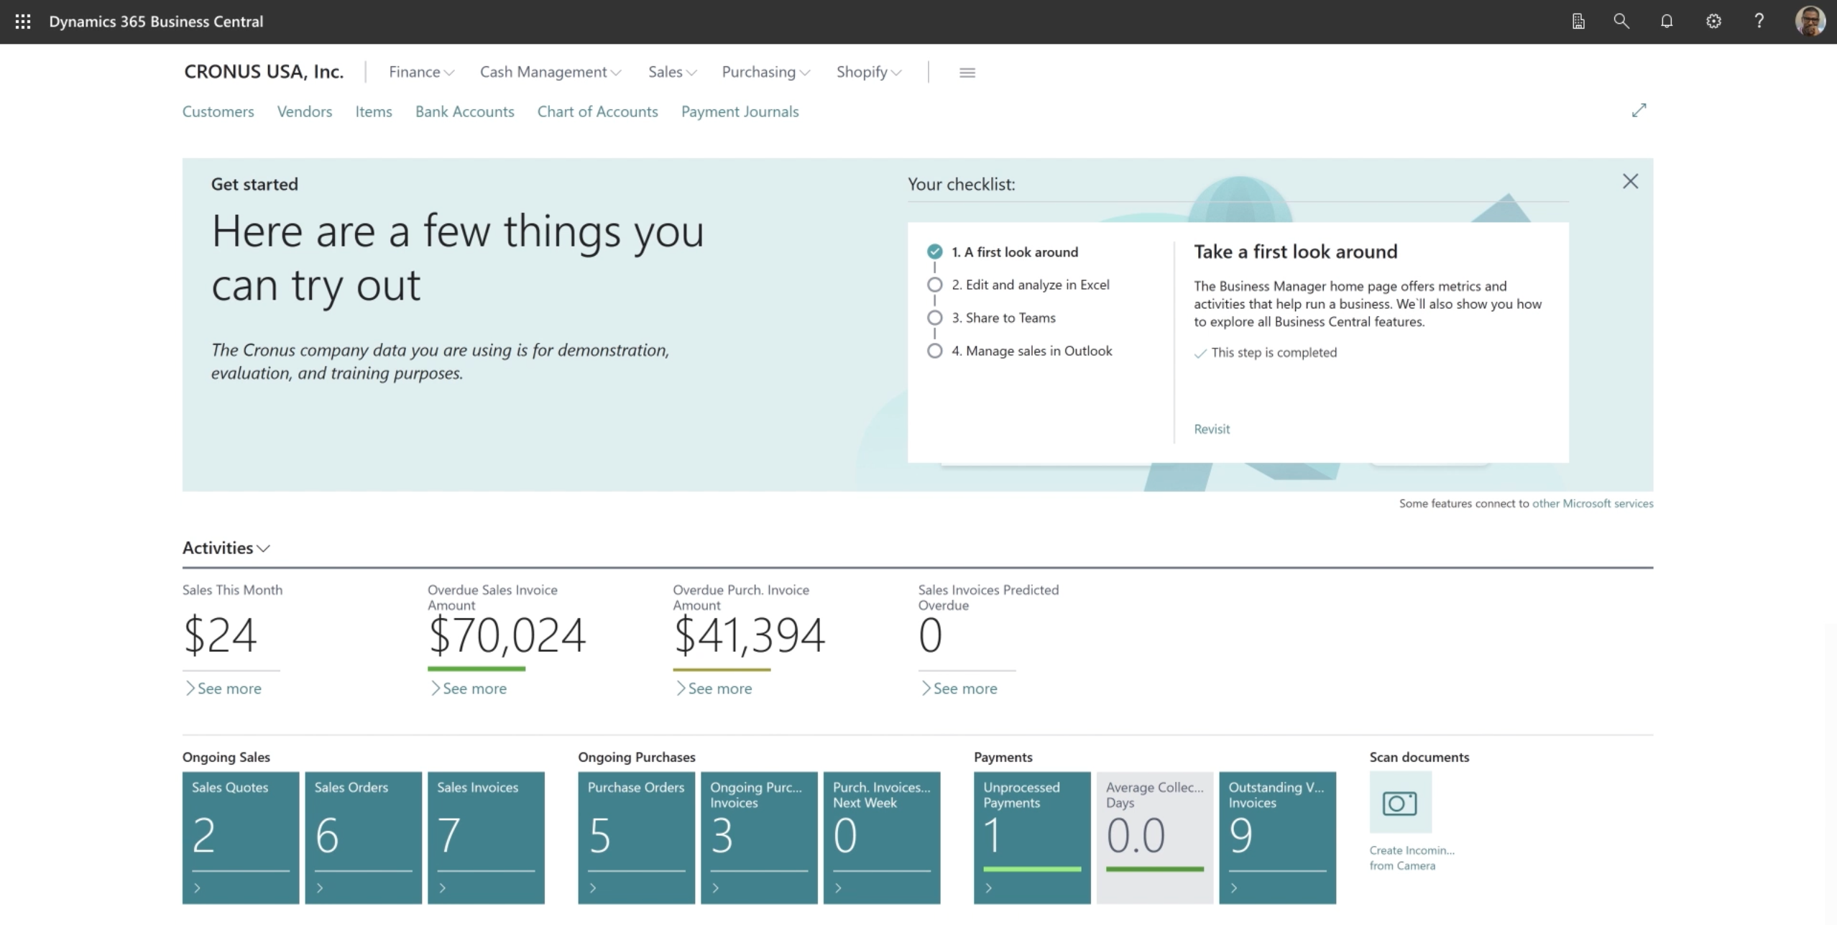Click the help question mark icon
Screen dimensions: 1837x925
pos(1759,22)
